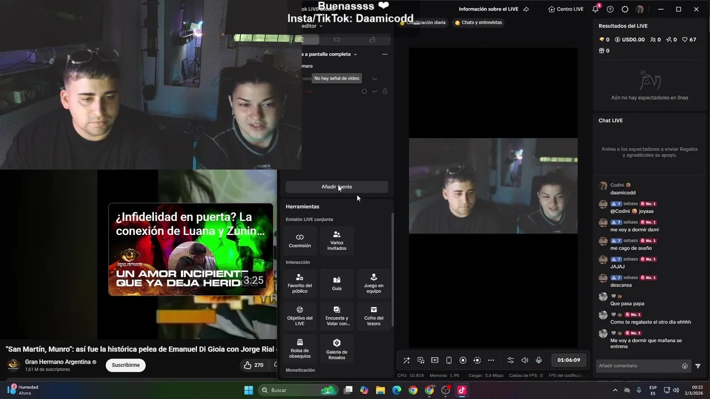The image size is (710, 399).
Task: Click the dashed-circle replay record icon
Action: click(477, 360)
